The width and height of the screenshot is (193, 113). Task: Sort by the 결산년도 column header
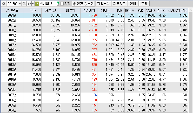[x=12, y=10]
